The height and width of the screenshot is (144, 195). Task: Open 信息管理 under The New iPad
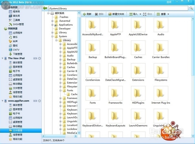click(x=16, y=92)
